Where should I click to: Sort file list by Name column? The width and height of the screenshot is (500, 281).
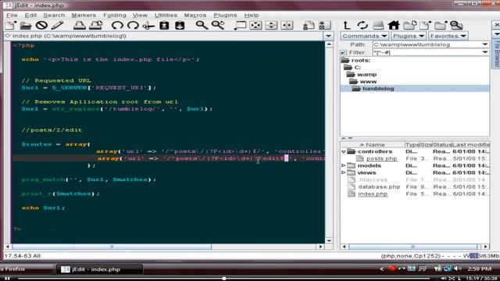373,144
